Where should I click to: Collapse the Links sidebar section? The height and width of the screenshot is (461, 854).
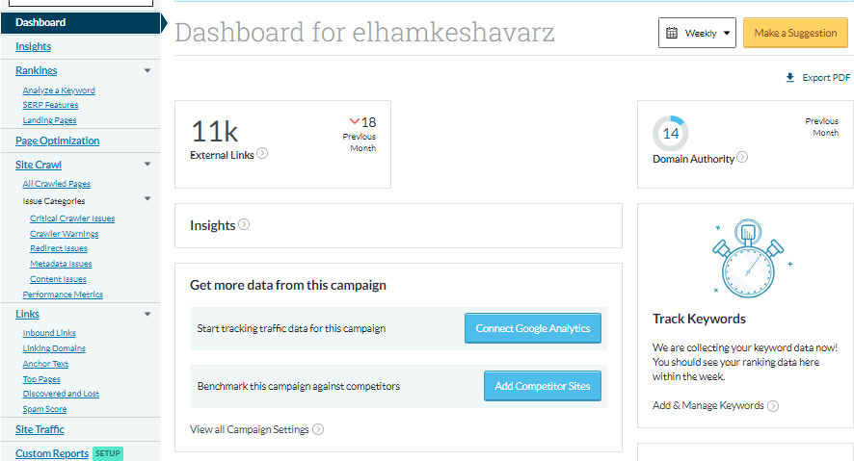click(147, 314)
